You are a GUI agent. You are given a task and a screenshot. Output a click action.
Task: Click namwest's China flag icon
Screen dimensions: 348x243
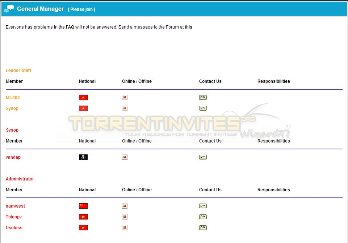83,206
